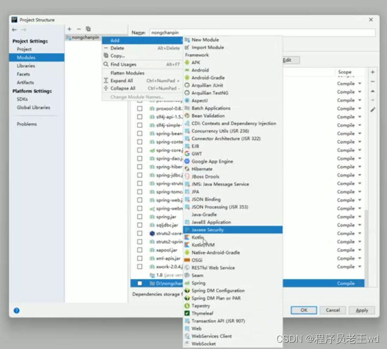
Task: Click the remove module minus icon
Action: click(x=79, y=29)
